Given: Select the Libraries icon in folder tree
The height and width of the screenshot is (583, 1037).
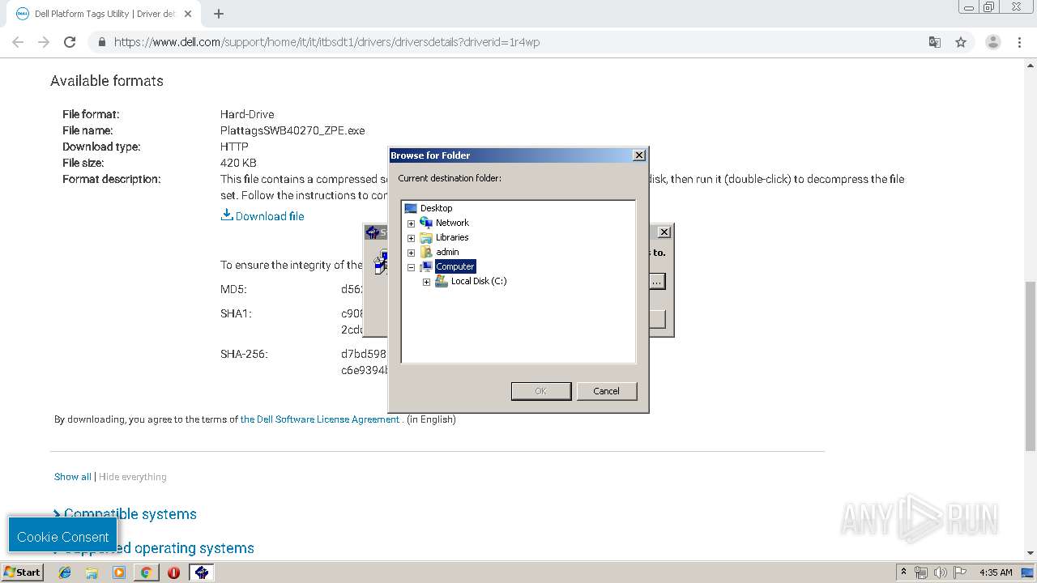Looking at the screenshot, I should pyautogui.click(x=426, y=237).
